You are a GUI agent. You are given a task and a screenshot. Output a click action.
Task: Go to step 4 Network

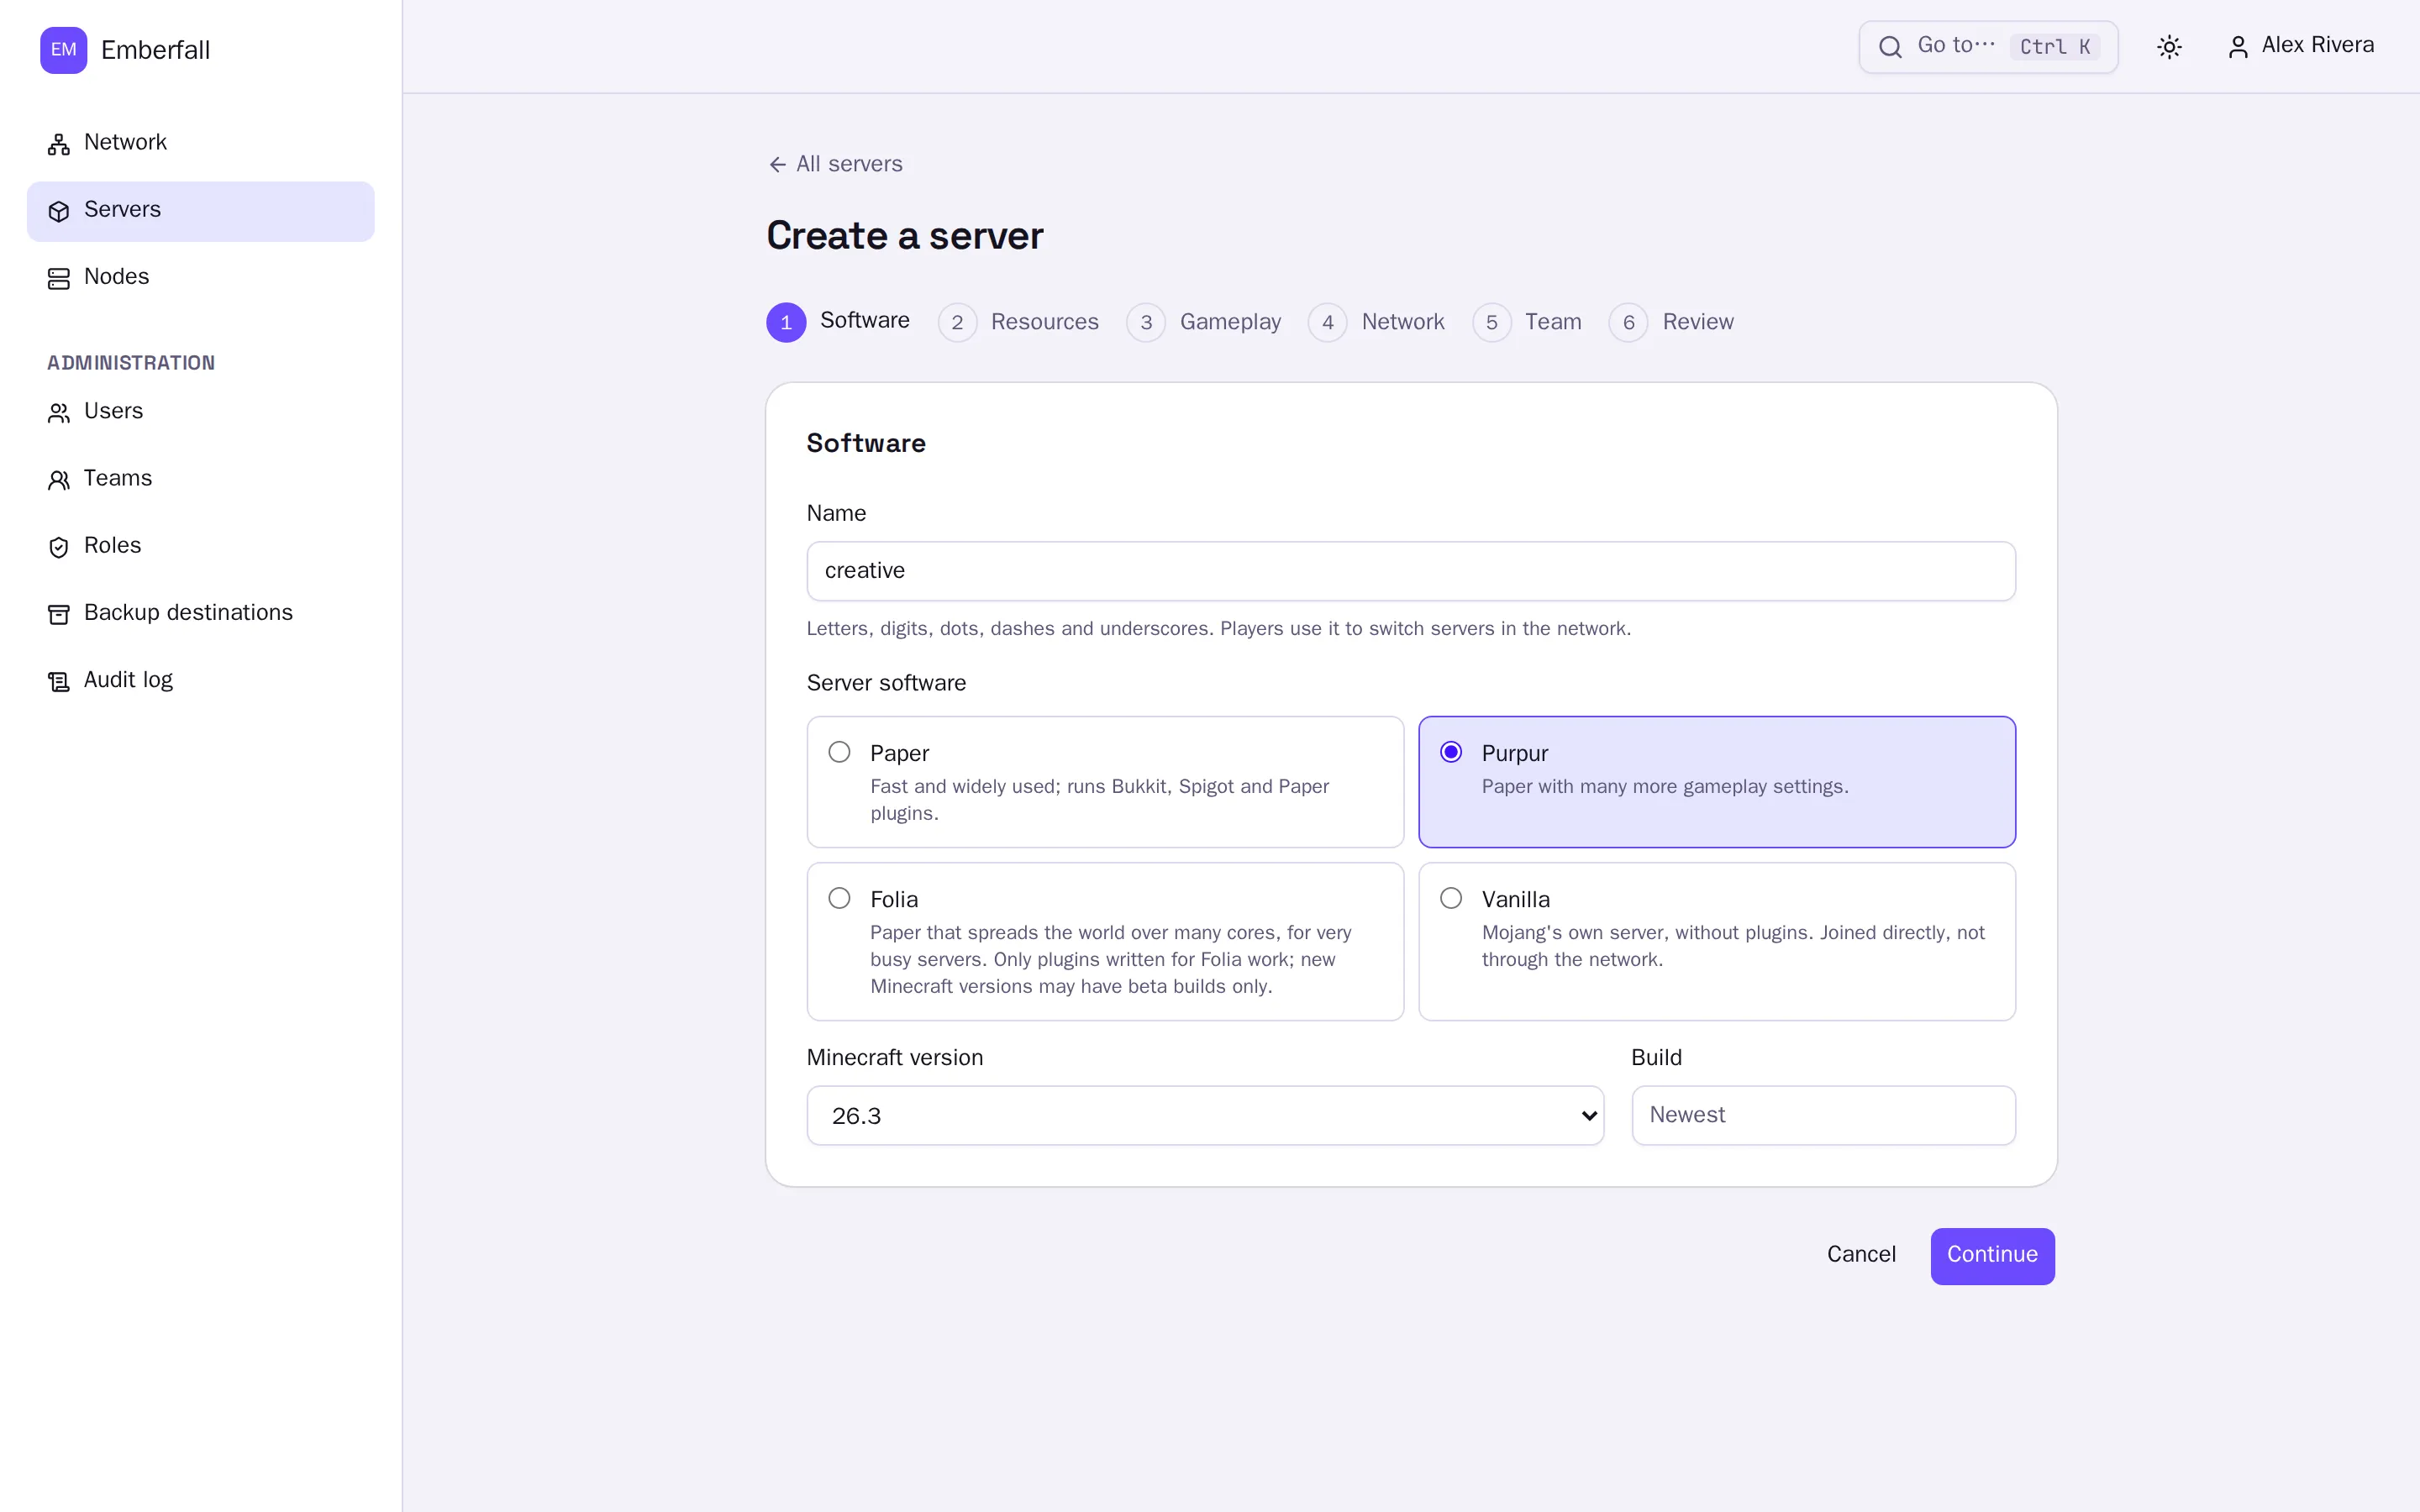click(1376, 322)
